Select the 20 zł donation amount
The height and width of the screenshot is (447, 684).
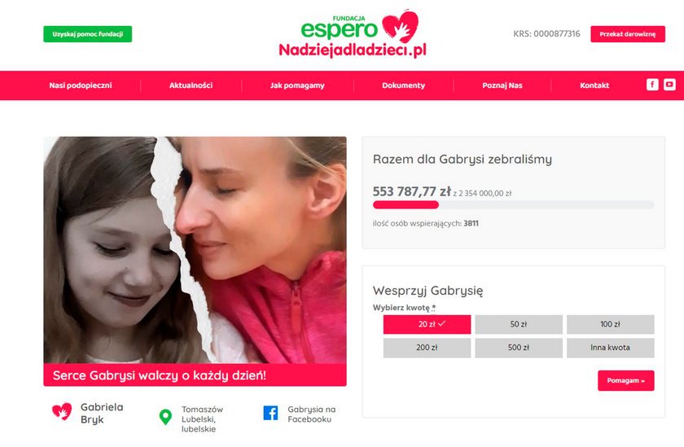point(427,324)
